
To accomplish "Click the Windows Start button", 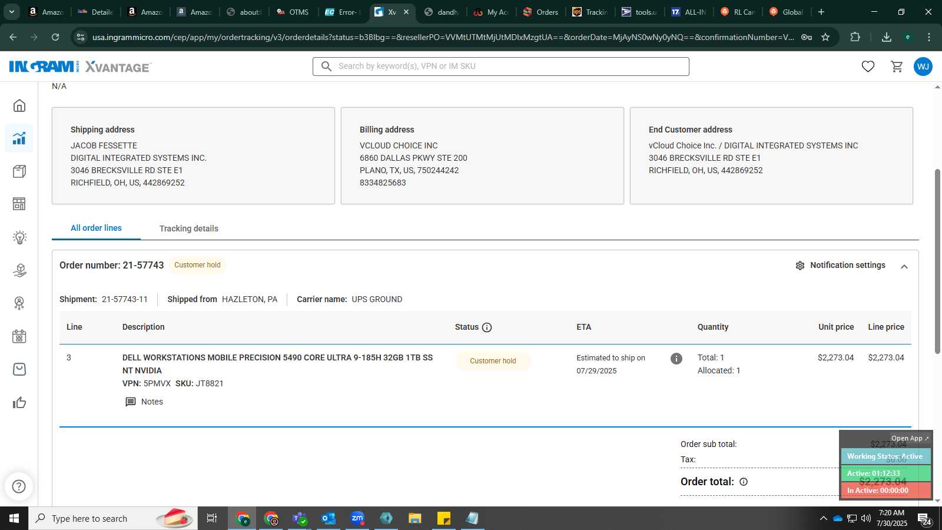I will tap(14, 518).
